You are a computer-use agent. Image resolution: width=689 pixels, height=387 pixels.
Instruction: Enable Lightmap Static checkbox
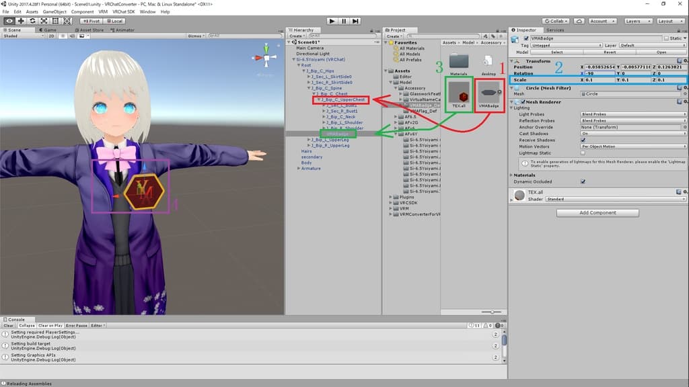click(583, 153)
